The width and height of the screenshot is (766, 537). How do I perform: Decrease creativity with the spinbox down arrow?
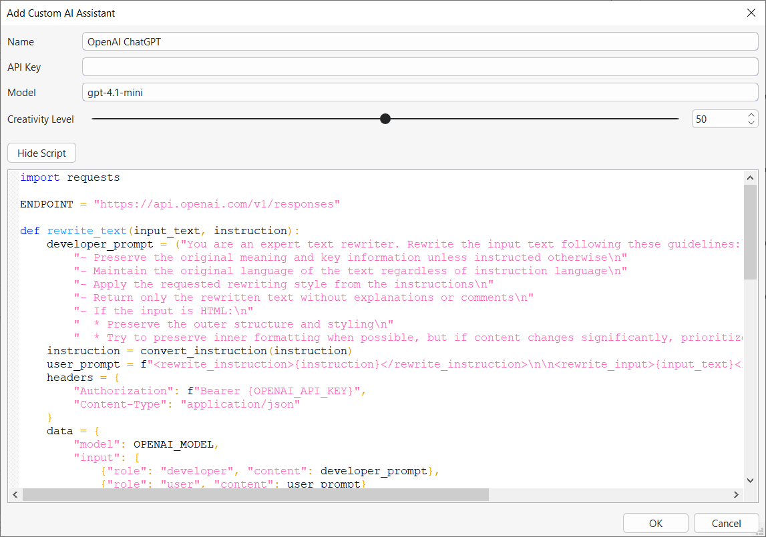751,123
